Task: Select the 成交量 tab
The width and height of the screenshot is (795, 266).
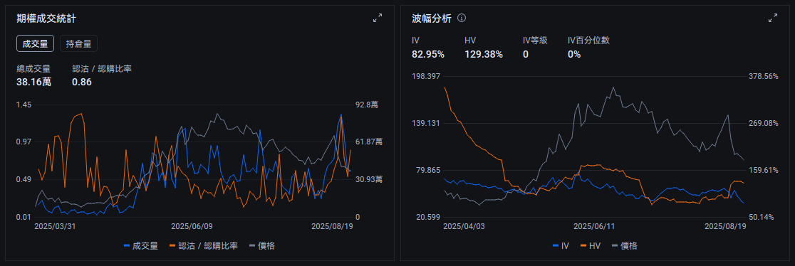Action: [x=35, y=43]
